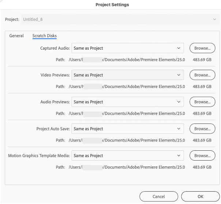Switch to the General tab
This screenshot has height=204, width=221.
coord(16,36)
